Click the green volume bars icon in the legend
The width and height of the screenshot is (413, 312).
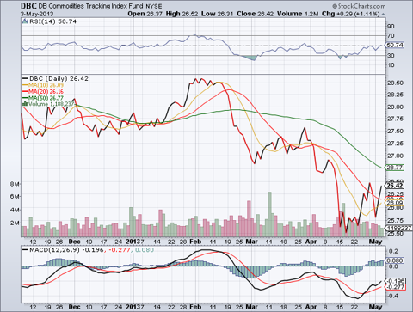click(25, 104)
